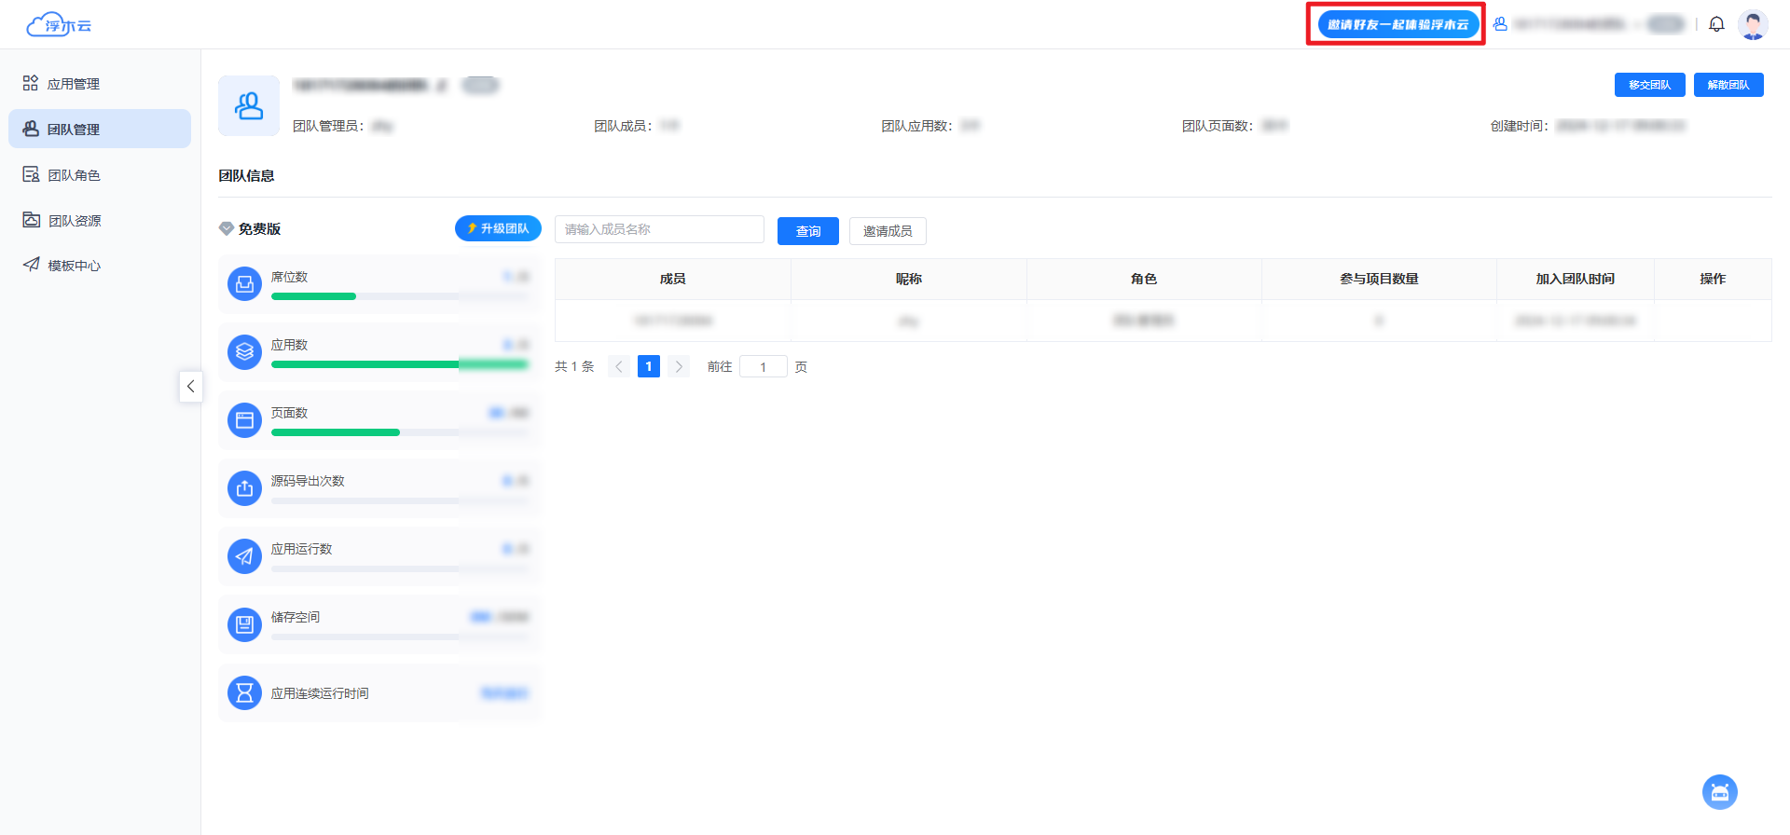The image size is (1790, 835).
Task: Open 模板中心 in the sidebar
Action: click(73, 266)
